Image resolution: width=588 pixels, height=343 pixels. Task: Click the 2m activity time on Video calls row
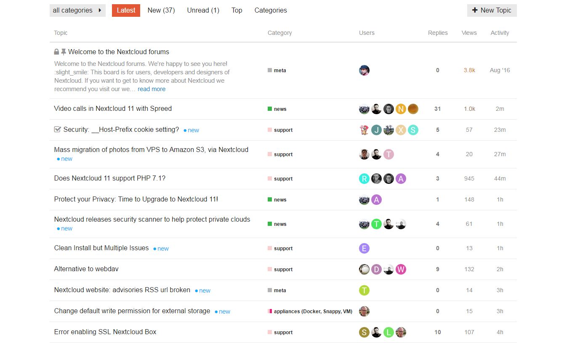point(500,109)
